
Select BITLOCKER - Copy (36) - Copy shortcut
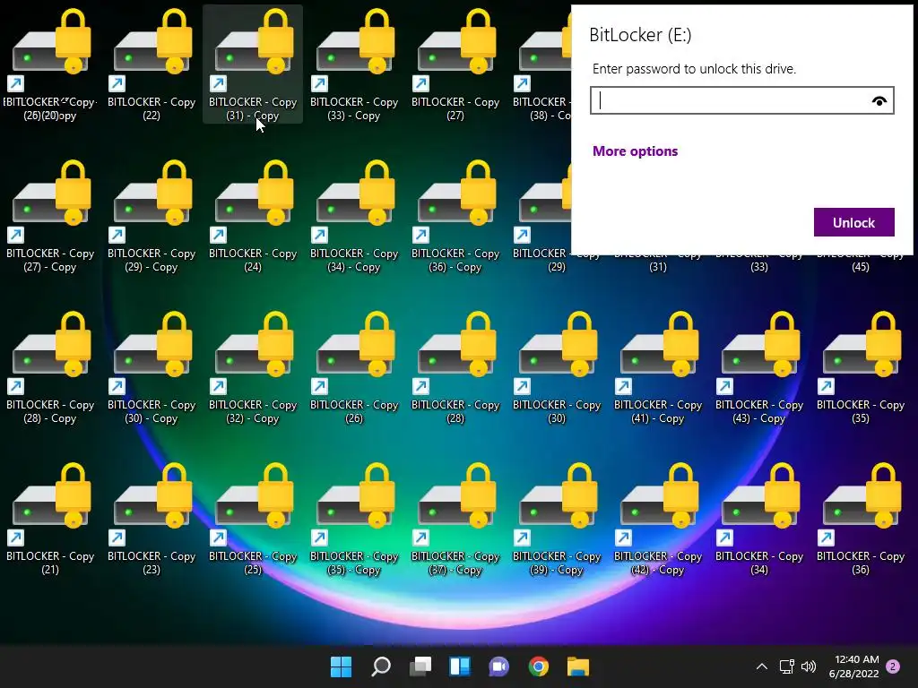455,216
